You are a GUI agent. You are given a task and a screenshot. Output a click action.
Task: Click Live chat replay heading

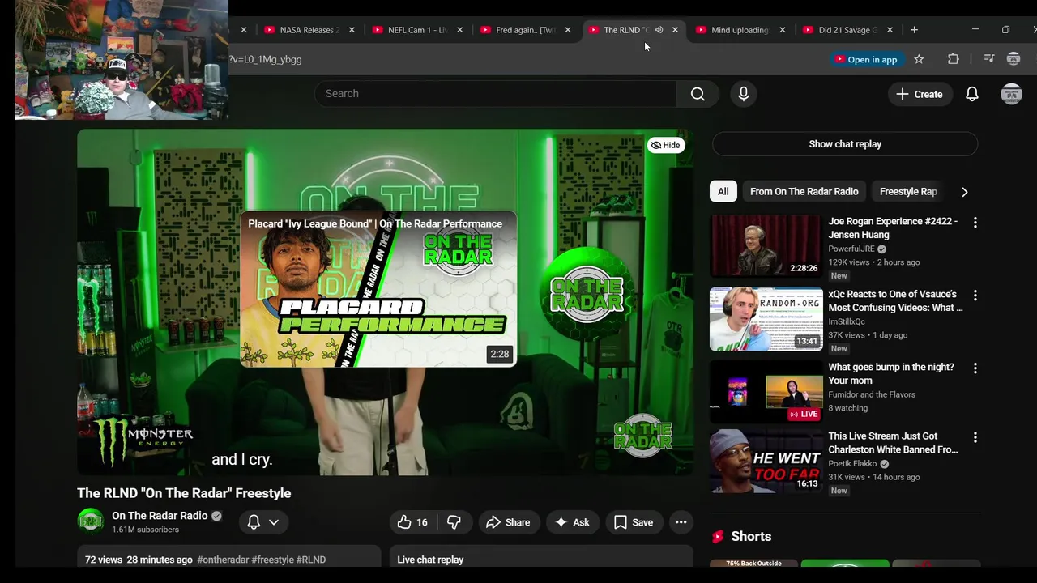coord(430,560)
